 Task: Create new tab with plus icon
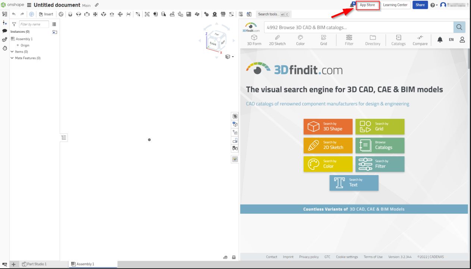click(13, 264)
